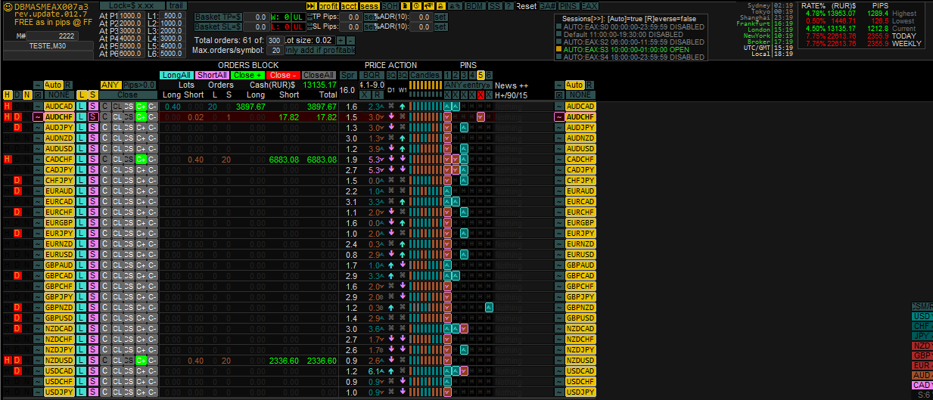
Task: Click the red Close - button
Action: tap(283, 75)
